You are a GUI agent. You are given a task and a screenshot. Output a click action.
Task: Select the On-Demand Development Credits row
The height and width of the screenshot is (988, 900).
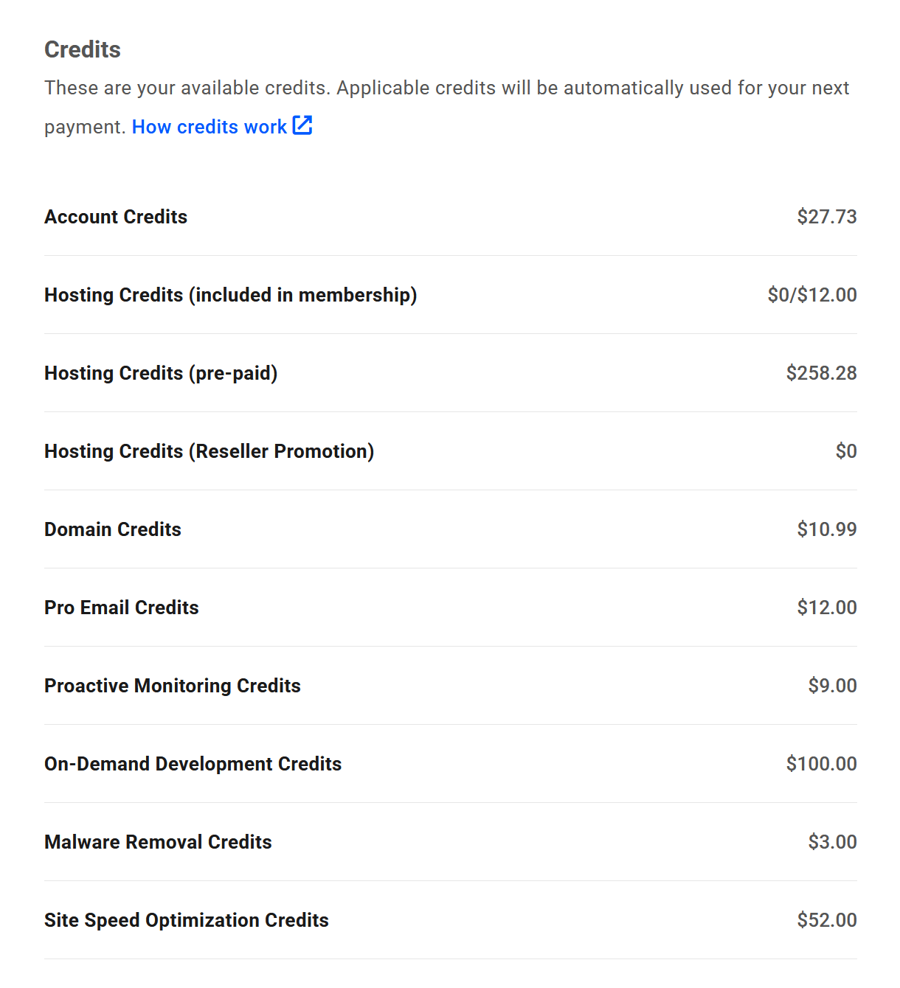193,763
